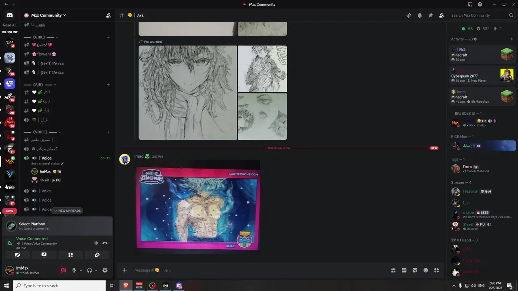
Task: Select Devil in voice channel list
Action: (x=70, y=180)
